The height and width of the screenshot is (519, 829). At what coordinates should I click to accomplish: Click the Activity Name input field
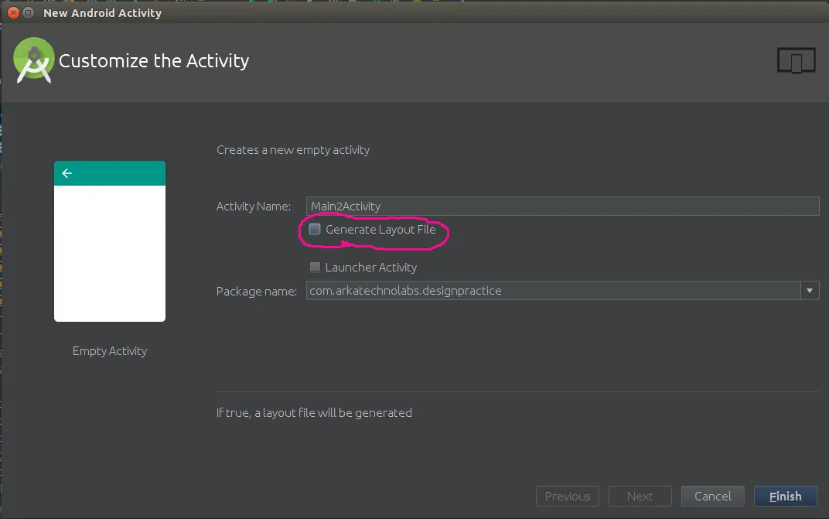point(562,206)
